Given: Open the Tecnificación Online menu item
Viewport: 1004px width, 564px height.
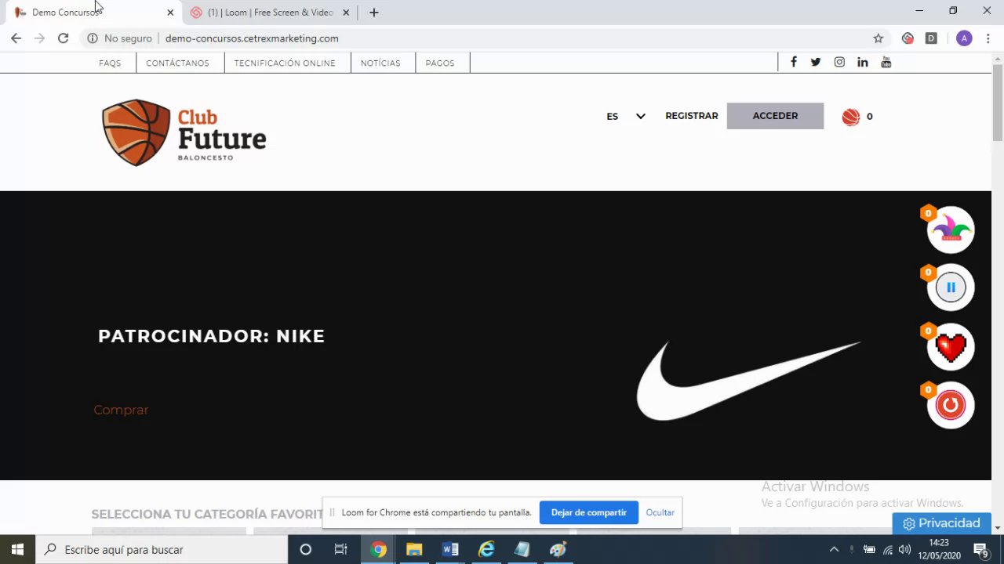Looking at the screenshot, I should [285, 63].
